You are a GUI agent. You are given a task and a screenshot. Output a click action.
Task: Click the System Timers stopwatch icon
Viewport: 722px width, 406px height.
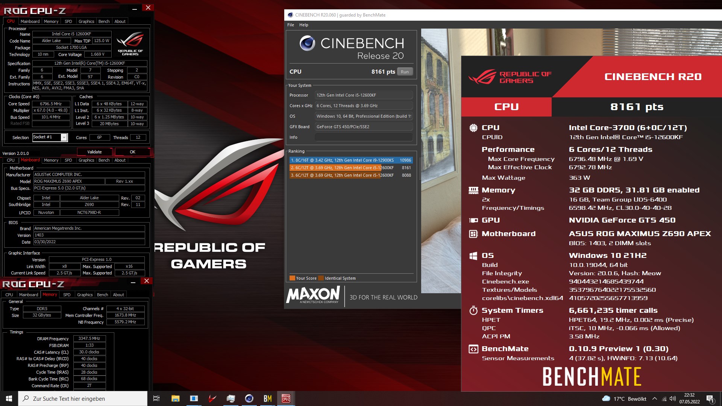pyautogui.click(x=473, y=311)
